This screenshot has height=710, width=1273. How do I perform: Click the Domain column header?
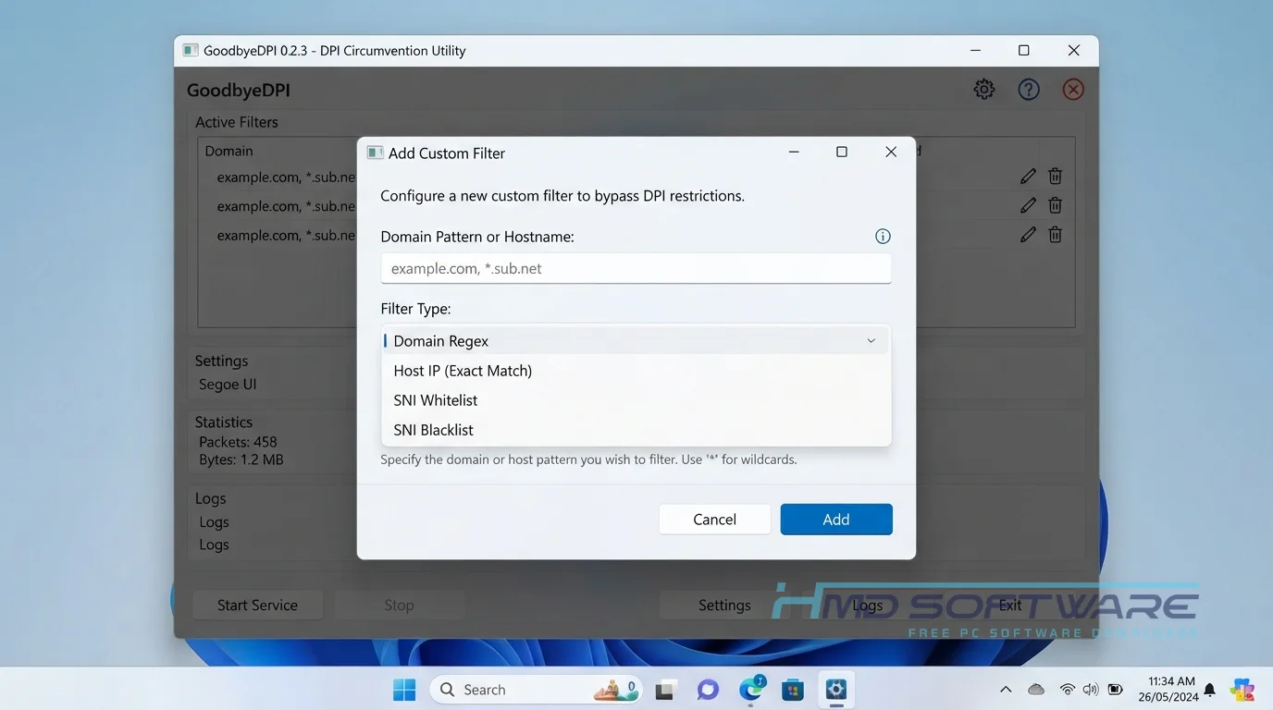pyautogui.click(x=229, y=151)
